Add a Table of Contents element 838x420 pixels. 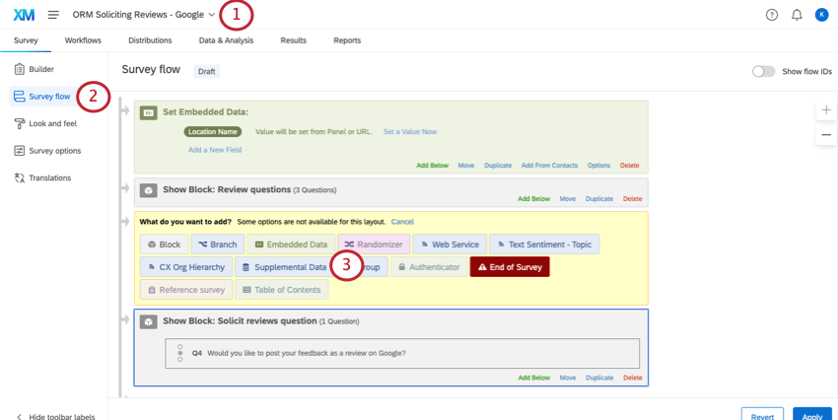point(282,290)
